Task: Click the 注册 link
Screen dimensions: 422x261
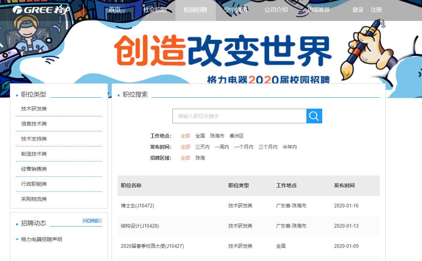Action: click(376, 10)
